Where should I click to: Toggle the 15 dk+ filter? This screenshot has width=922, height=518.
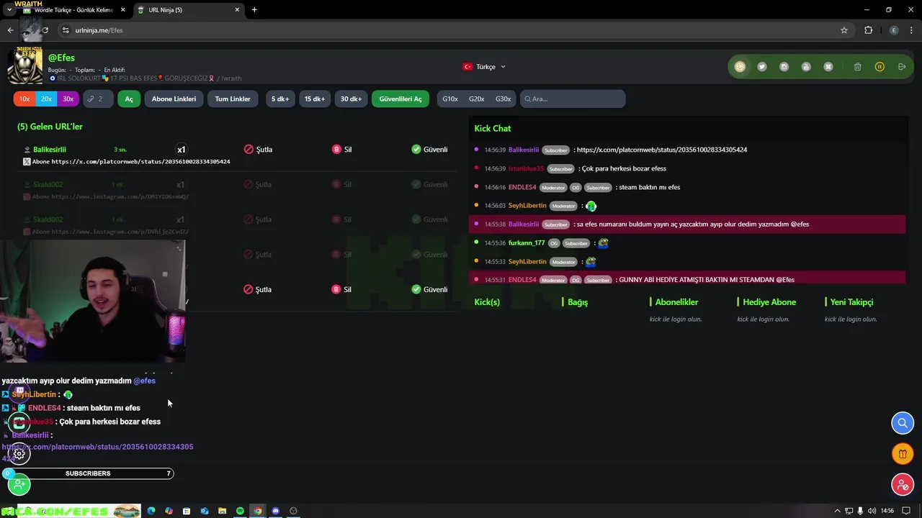pyautogui.click(x=314, y=99)
